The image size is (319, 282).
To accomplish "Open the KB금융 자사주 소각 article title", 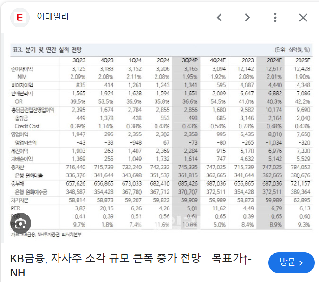I will point(130,266).
